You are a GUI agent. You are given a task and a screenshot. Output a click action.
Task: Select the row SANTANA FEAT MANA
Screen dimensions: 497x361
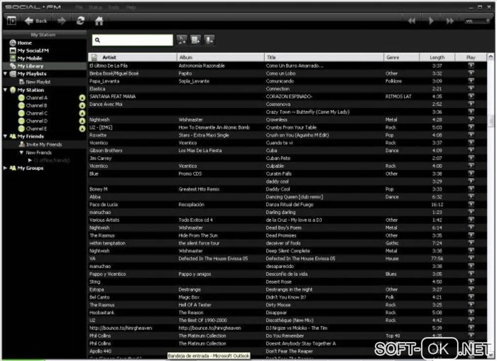tap(287, 97)
